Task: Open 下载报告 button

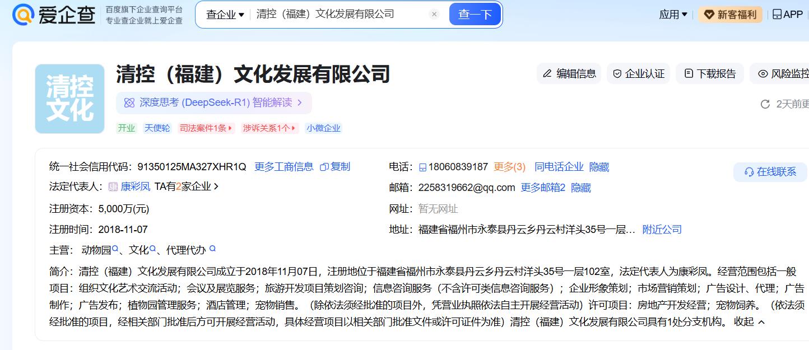Action: click(710, 74)
